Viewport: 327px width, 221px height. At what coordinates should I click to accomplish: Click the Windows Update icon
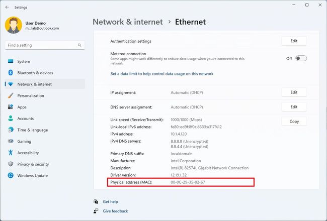click(11, 175)
